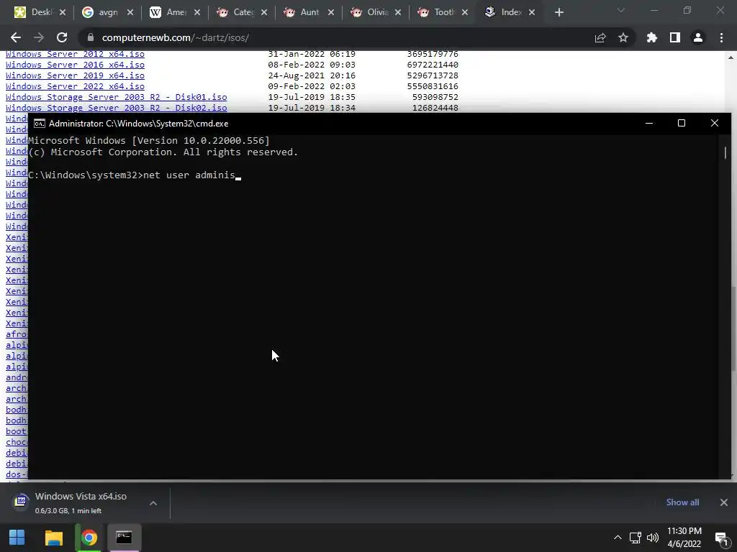737x552 pixels.
Task: Open the Chrome extensions puzzle icon
Action: pos(652,37)
